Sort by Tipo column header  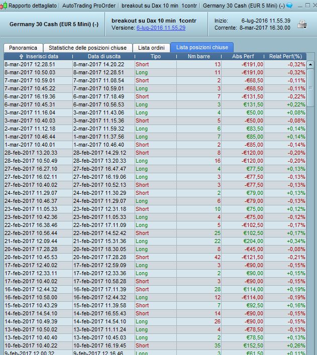[155, 56]
